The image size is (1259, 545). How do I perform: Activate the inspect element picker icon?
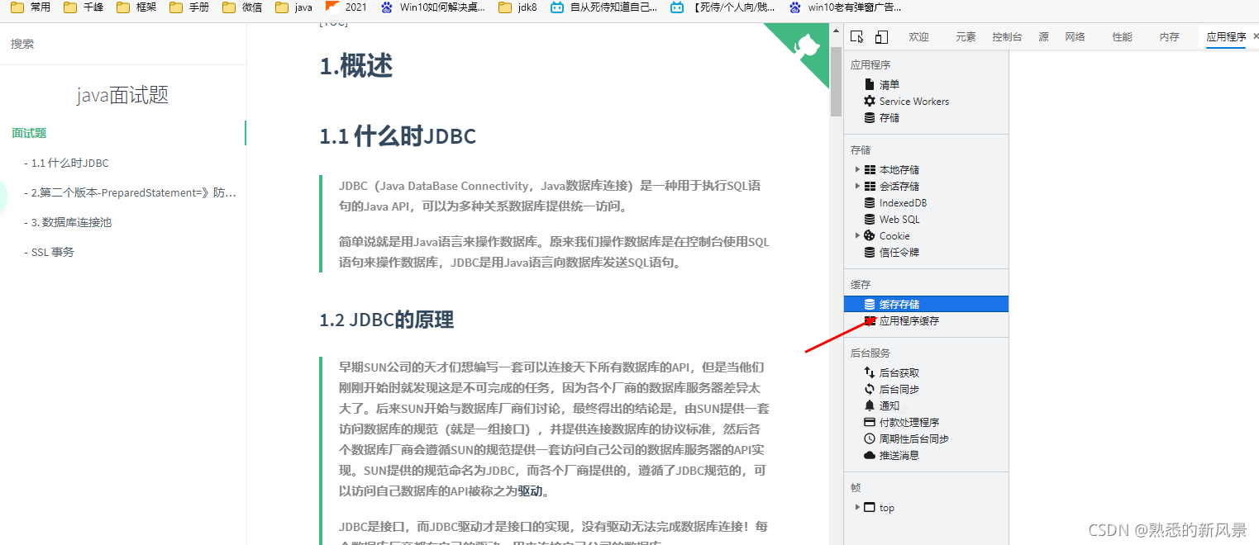coord(857,36)
